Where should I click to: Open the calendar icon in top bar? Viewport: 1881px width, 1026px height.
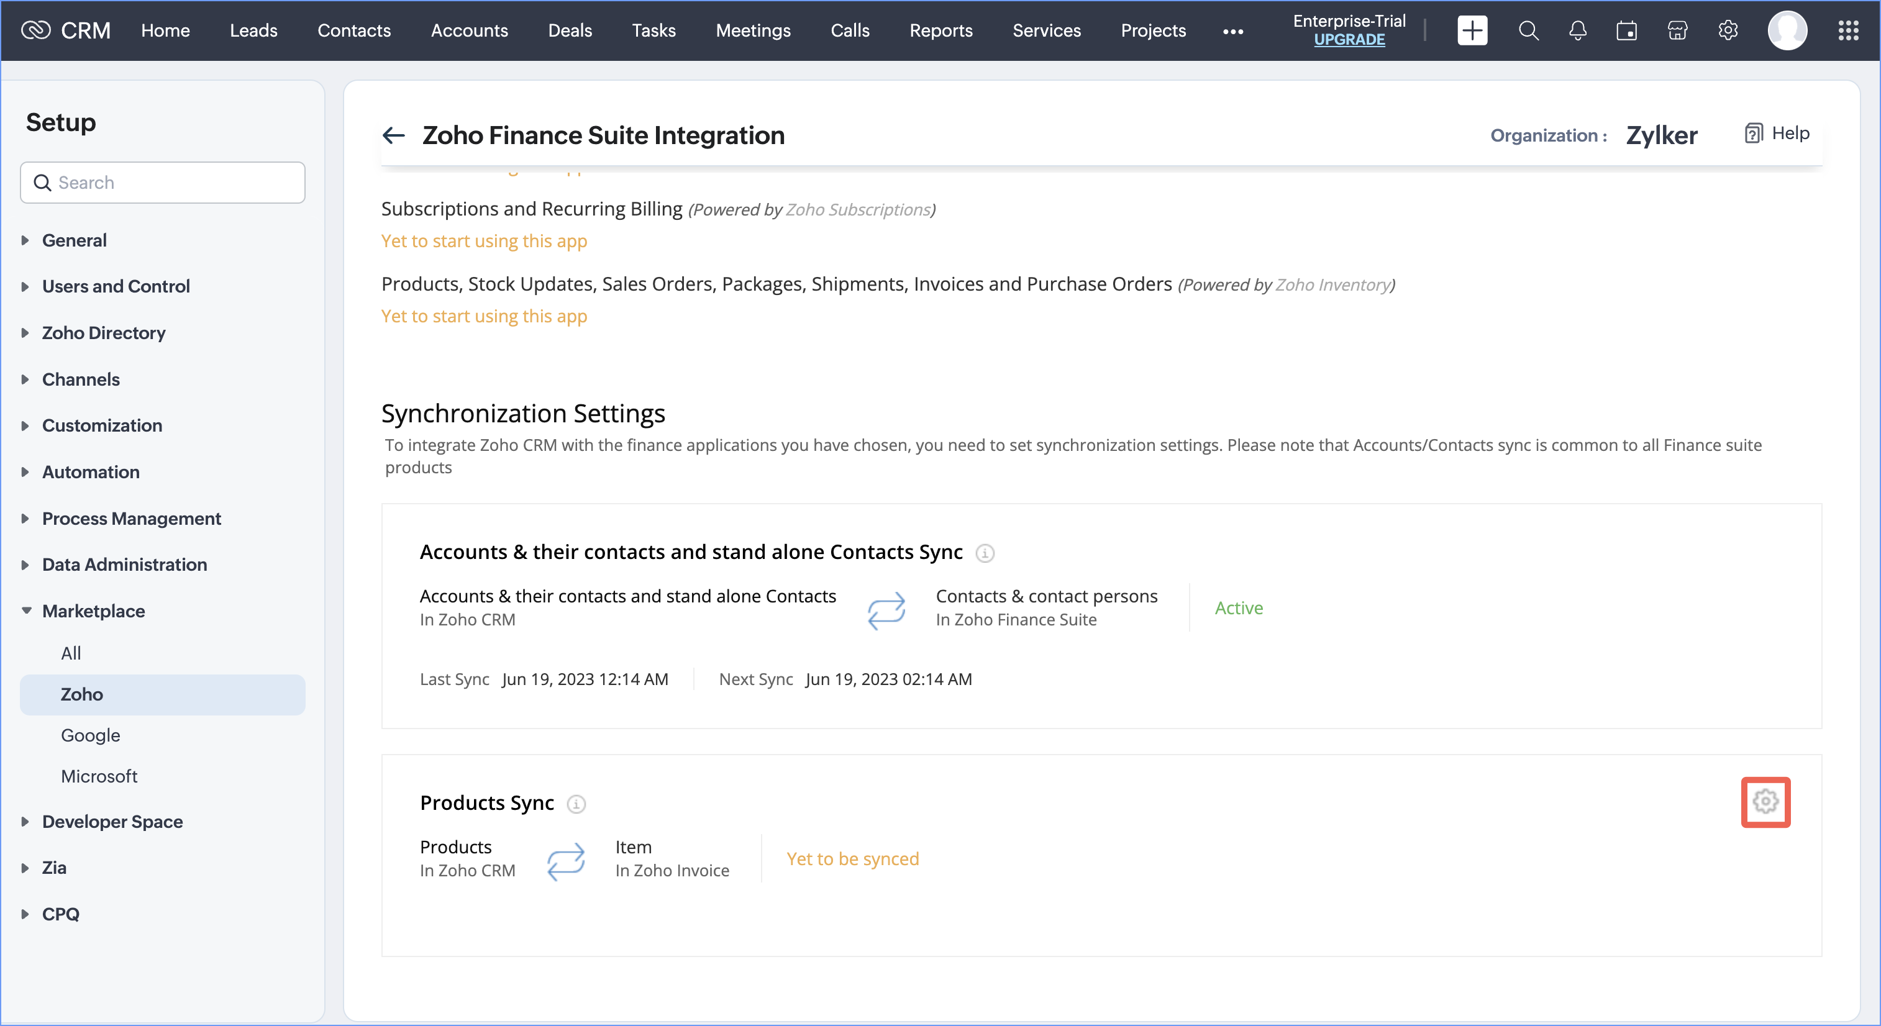pyautogui.click(x=1626, y=30)
